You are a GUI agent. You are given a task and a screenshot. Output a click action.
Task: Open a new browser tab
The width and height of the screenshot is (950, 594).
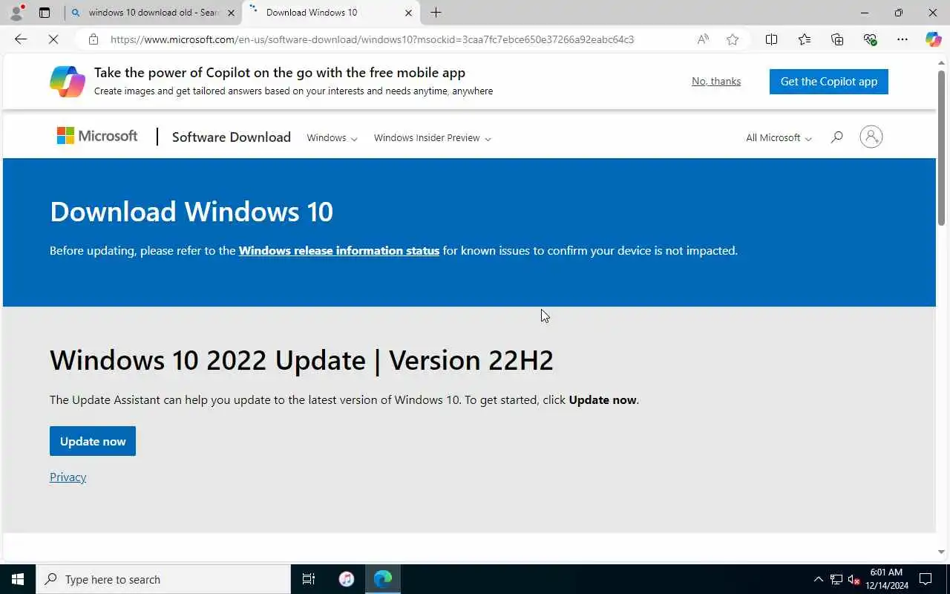[x=436, y=13]
